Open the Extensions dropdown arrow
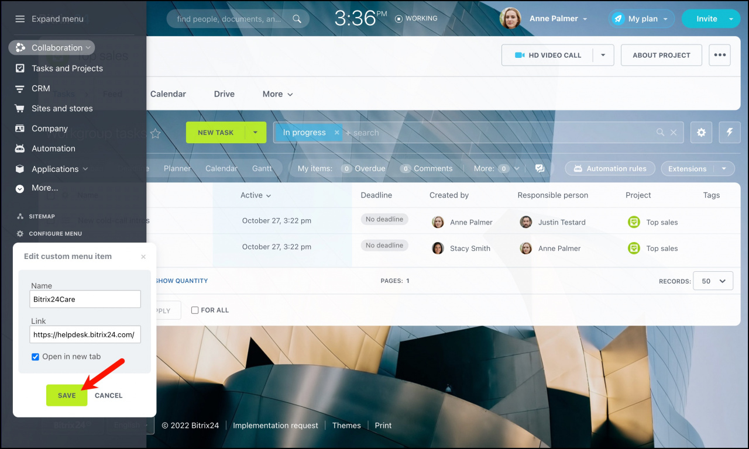This screenshot has width=749, height=449. (724, 169)
